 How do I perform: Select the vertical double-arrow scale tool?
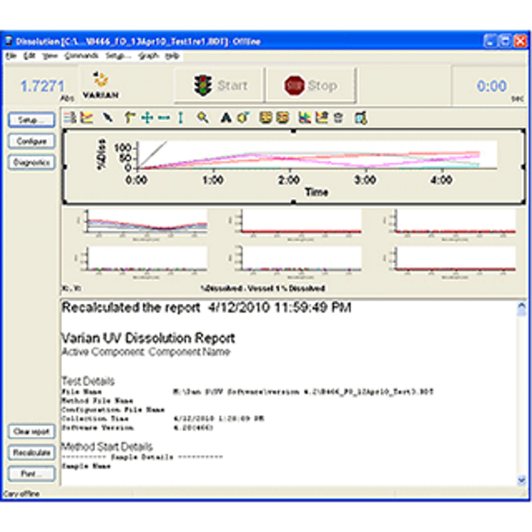point(181,118)
